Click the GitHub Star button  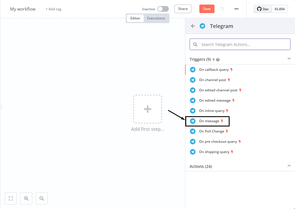point(263,9)
